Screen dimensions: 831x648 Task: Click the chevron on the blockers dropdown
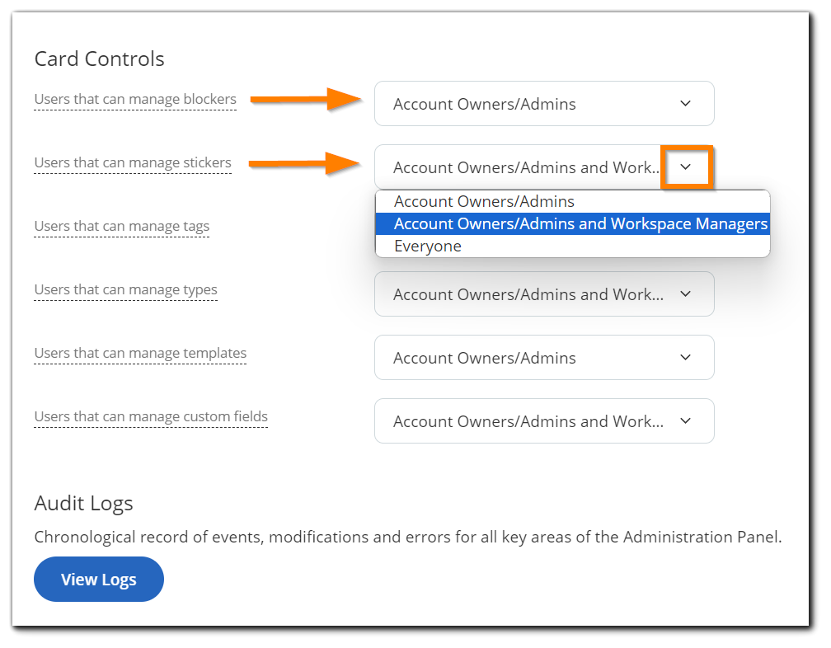[685, 103]
